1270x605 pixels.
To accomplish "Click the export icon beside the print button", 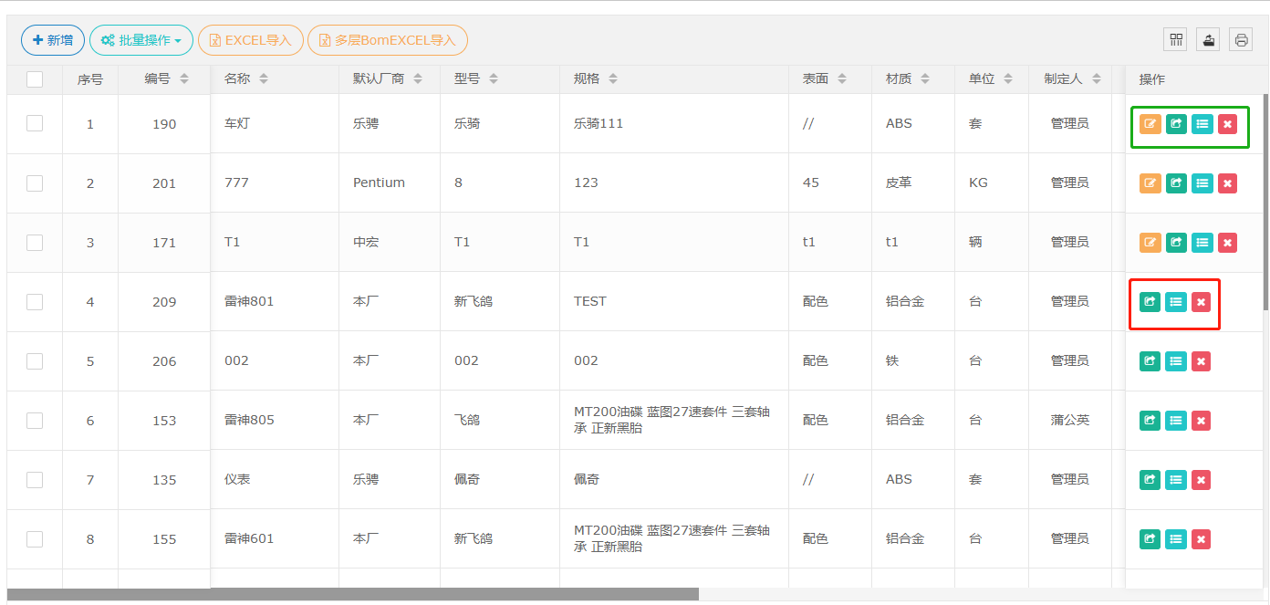I will click(x=1208, y=39).
